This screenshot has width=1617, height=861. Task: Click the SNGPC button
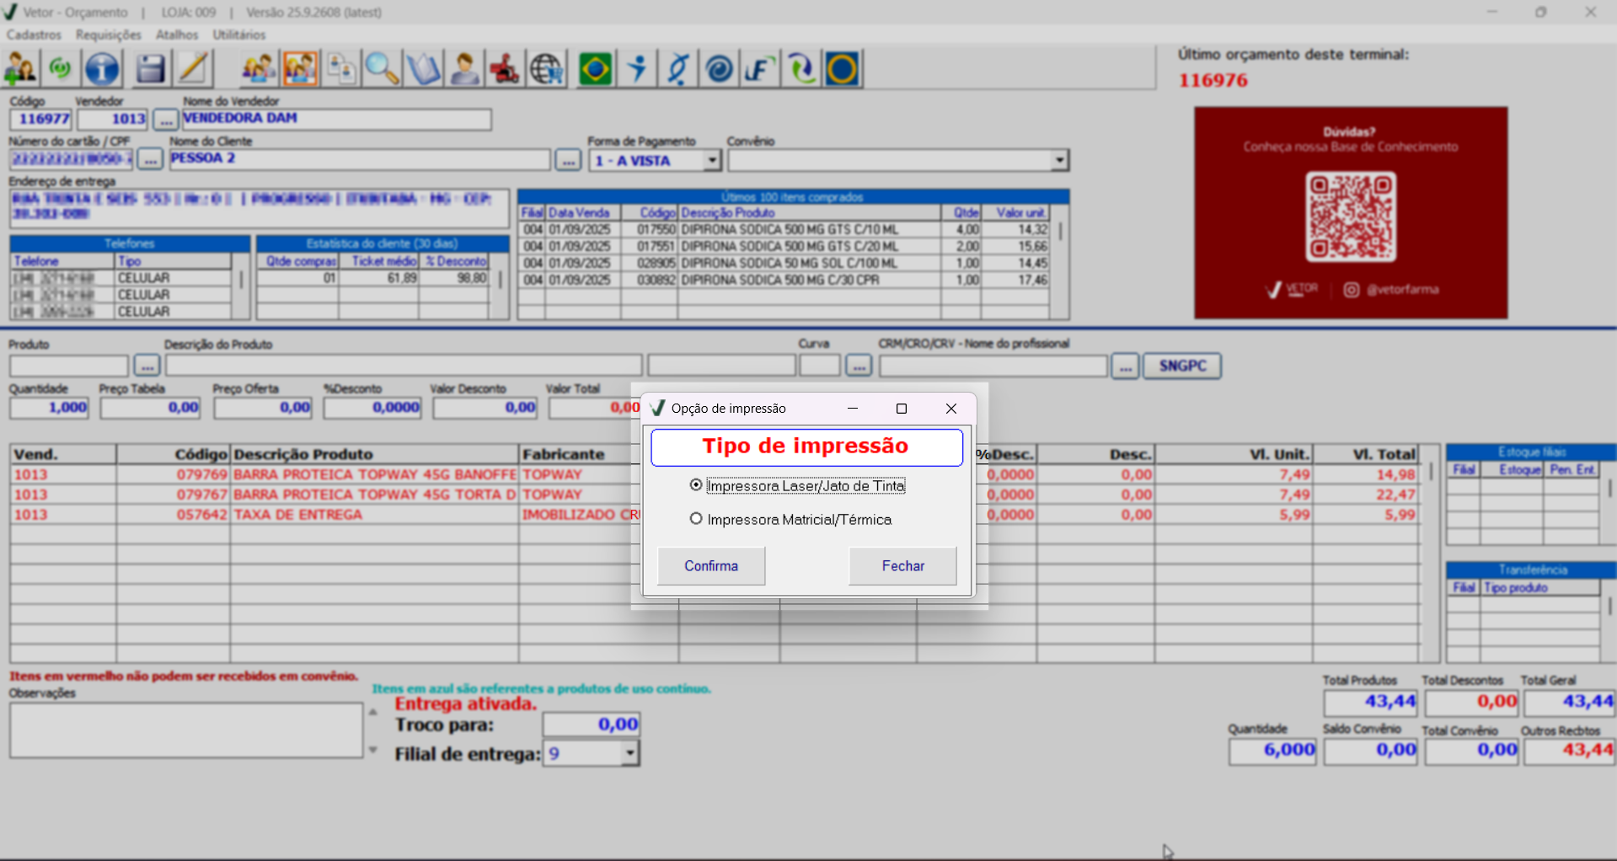point(1182,366)
